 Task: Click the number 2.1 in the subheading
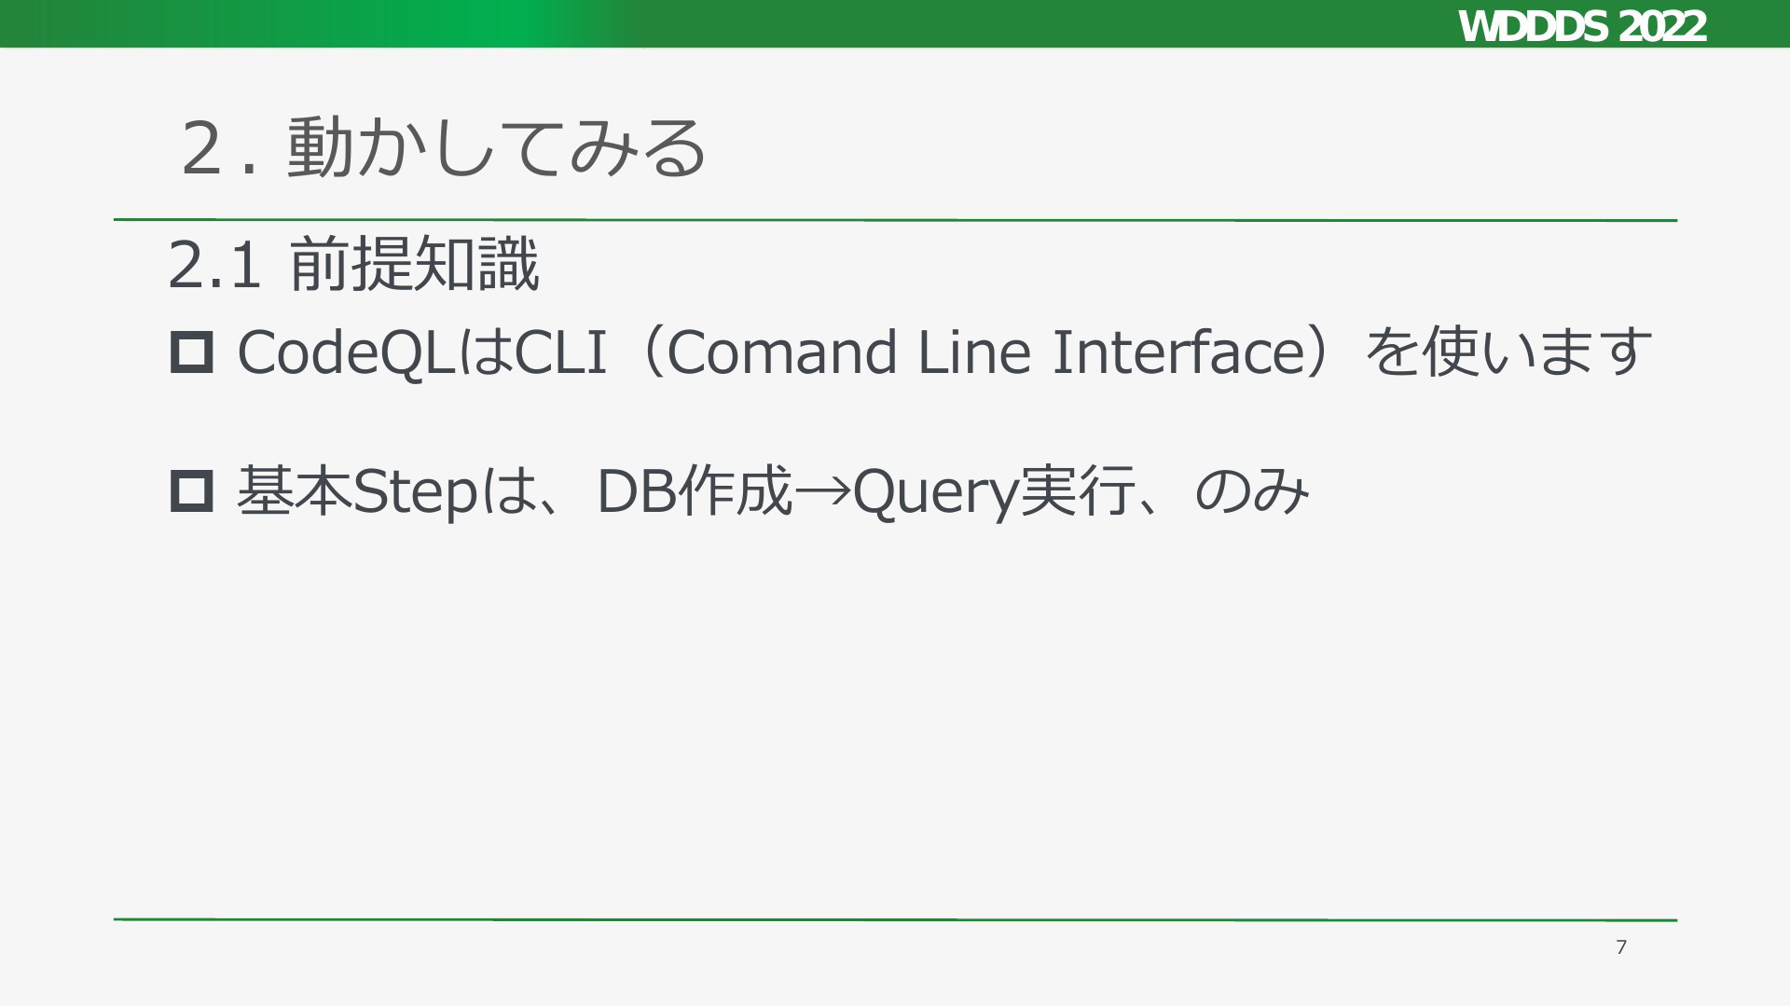coord(213,266)
